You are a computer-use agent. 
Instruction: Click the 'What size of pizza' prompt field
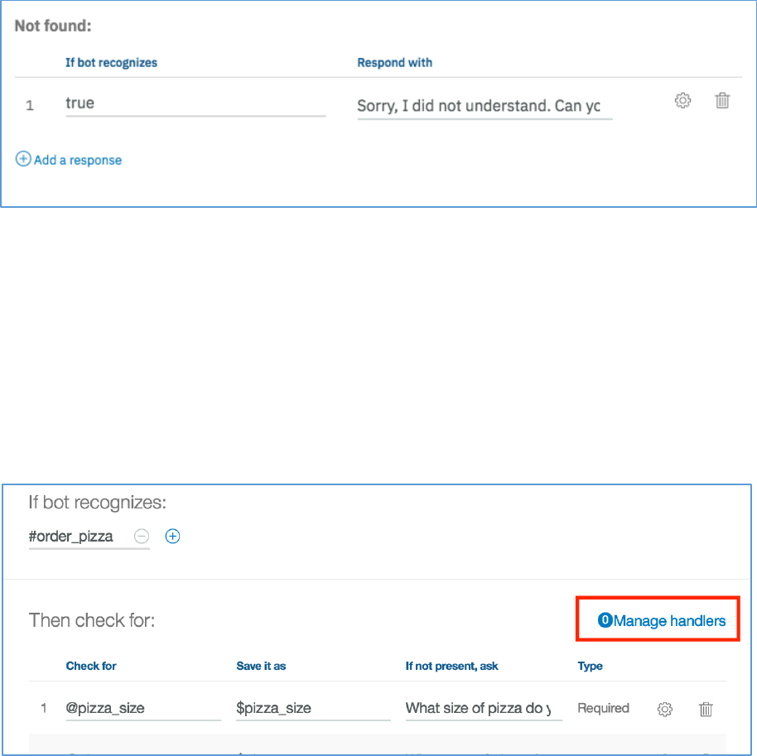pos(483,709)
